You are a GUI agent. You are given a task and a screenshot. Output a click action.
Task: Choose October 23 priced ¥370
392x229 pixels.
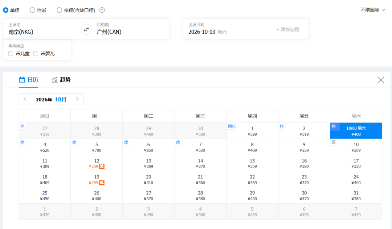(x=304, y=179)
